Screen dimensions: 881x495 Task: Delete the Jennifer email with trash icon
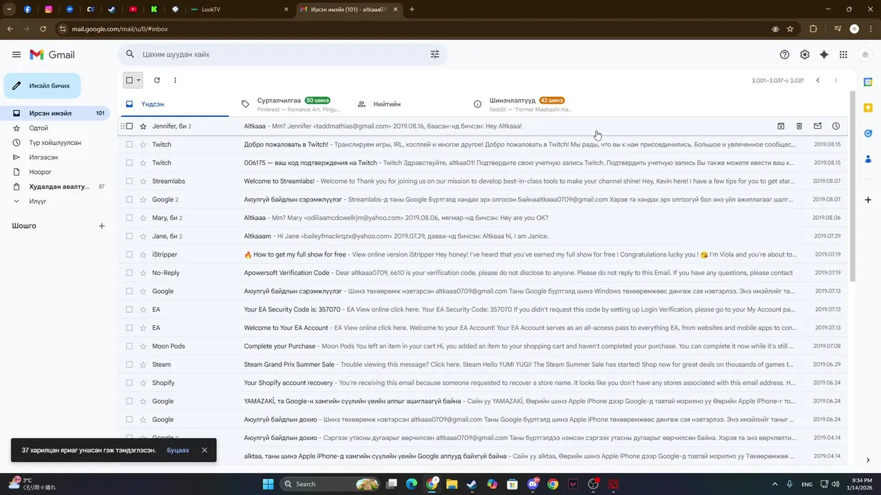pos(799,126)
